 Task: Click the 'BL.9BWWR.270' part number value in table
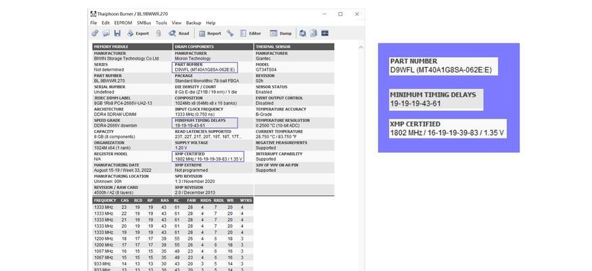(109, 81)
